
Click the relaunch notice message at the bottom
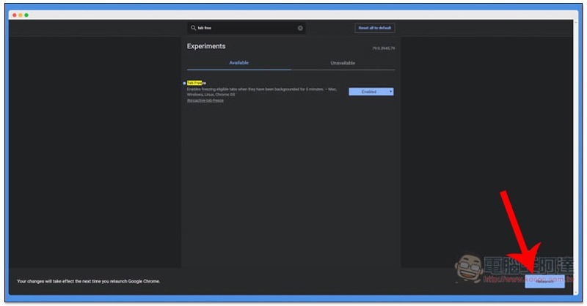[x=88, y=281]
